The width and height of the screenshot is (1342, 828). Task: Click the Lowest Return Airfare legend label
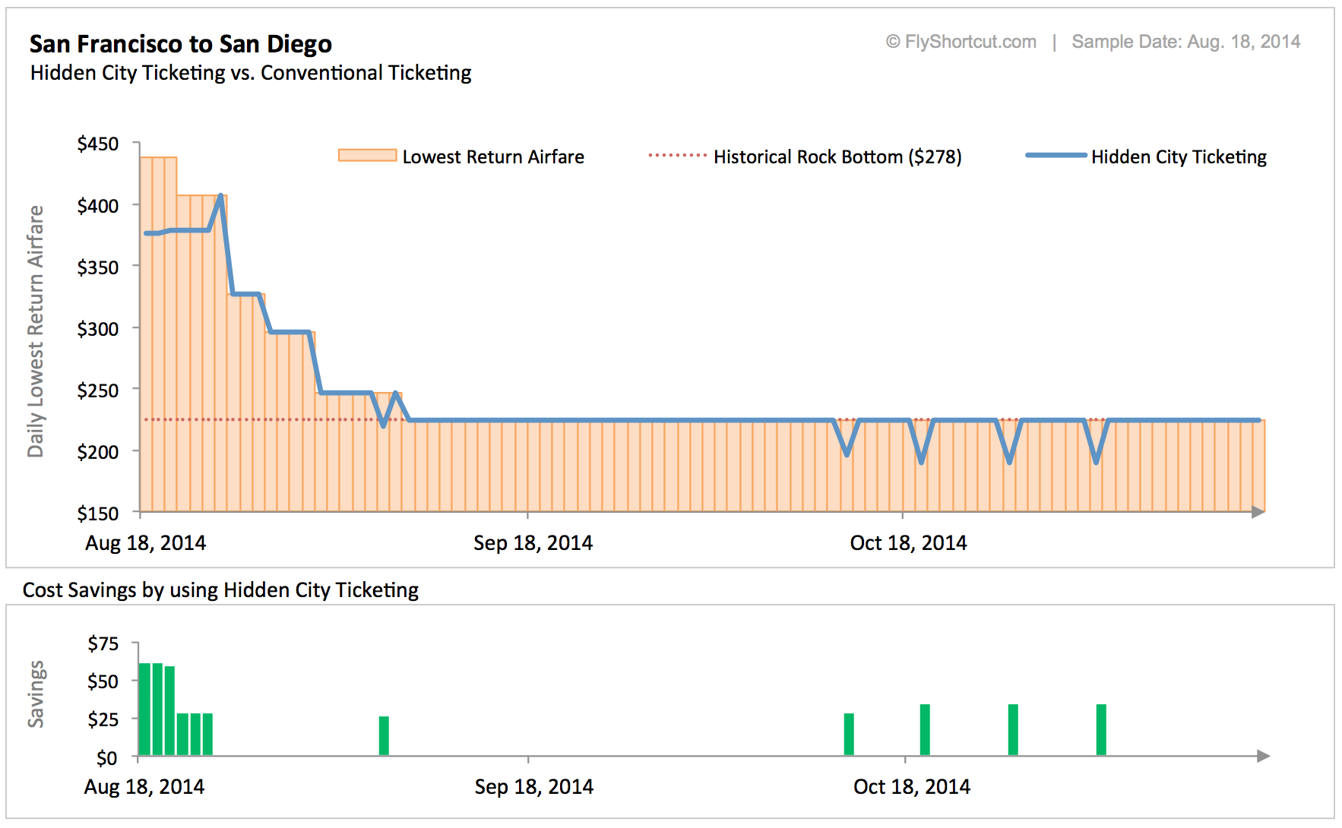(493, 157)
